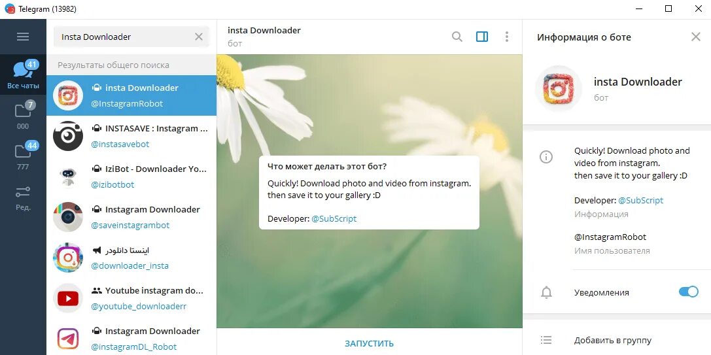Minimize the Telegram window
711x355 pixels.
point(639,8)
